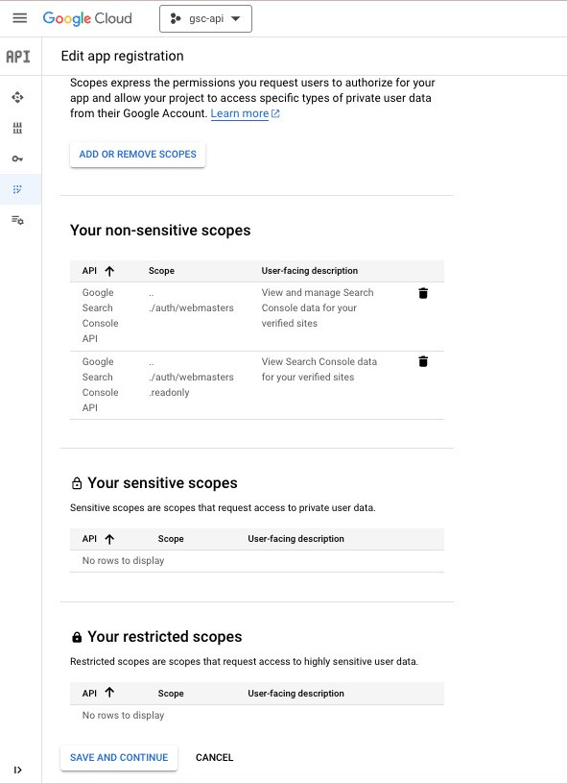The width and height of the screenshot is (567, 783).
Task: Open the API Library sidebar icon
Action: tap(17, 127)
